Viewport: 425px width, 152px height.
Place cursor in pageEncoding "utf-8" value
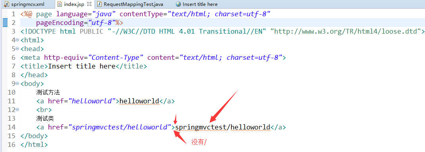pyautogui.click(x=102, y=23)
